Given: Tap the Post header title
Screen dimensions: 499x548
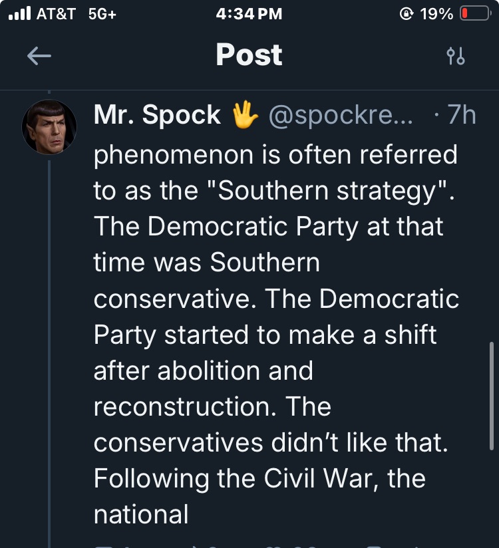Looking at the screenshot, I should (x=249, y=55).
